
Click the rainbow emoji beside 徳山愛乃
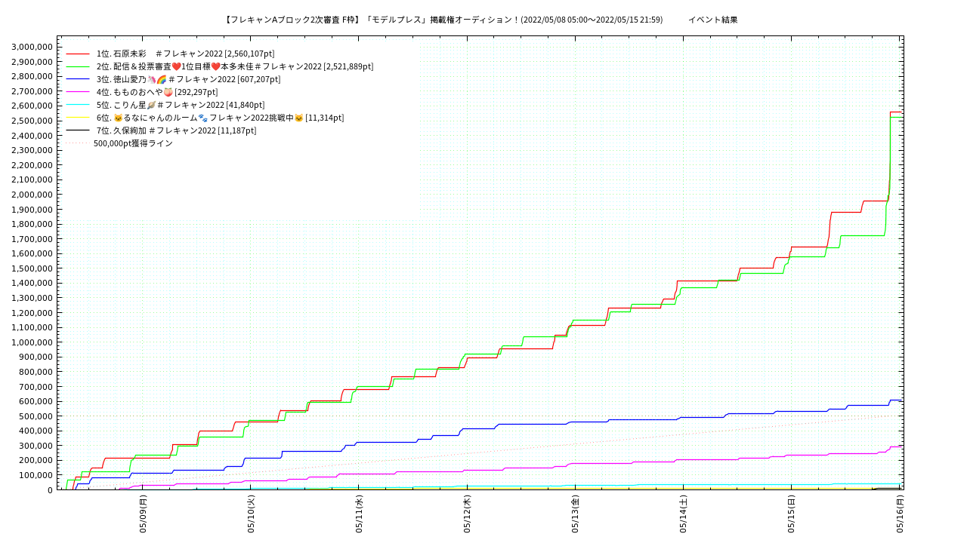pyautogui.click(x=162, y=79)
